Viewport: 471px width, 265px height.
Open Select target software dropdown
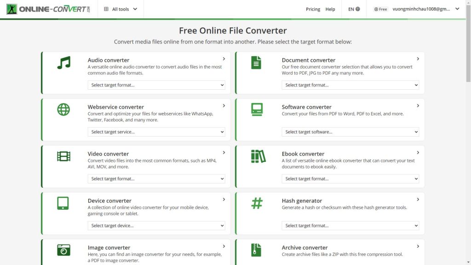pyautogui.click(x=350, y=132)
